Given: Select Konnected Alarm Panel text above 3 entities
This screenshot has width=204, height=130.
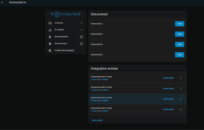Looking at the screenshot, I should coord(101,98).
